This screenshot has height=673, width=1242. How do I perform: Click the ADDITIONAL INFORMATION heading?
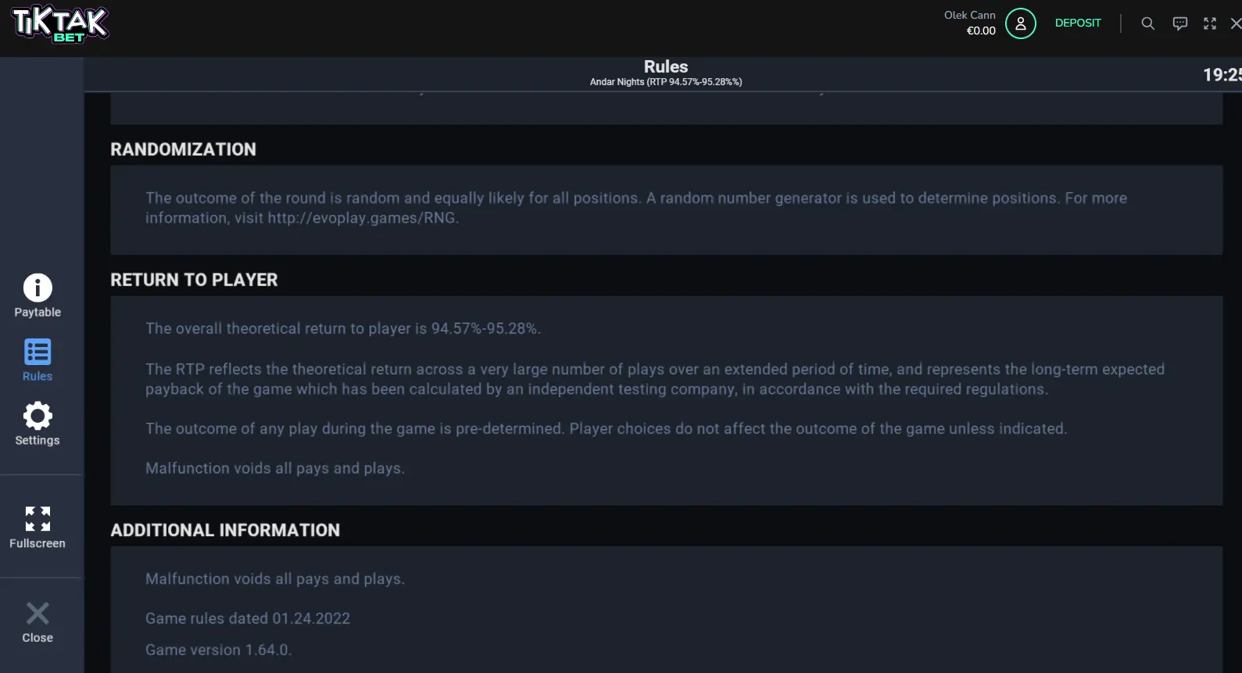(225, 530)
